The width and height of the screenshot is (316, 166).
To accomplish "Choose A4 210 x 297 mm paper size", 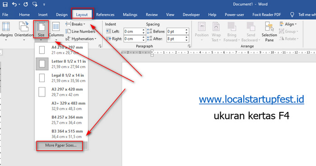I will pos(61,50).
